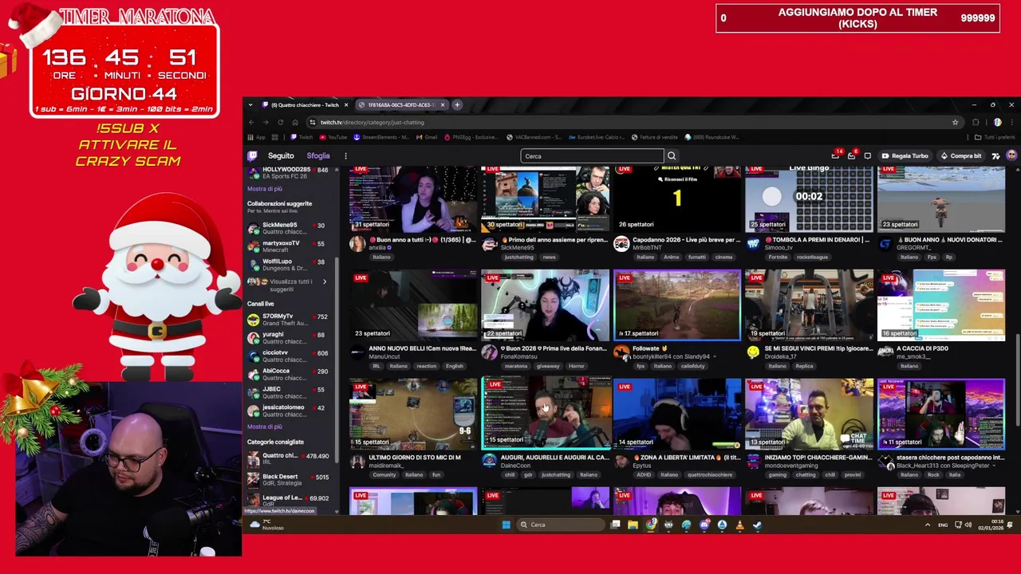This screenshot has width=1021, height=574.
Task: Click the Horror tag under FonaKomatsu
Action: pyautogui.click(x=577, y=366)
